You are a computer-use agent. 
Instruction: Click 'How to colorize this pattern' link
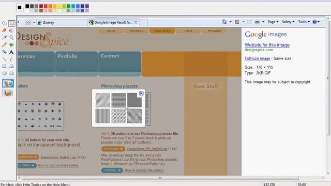click(144, 170)
